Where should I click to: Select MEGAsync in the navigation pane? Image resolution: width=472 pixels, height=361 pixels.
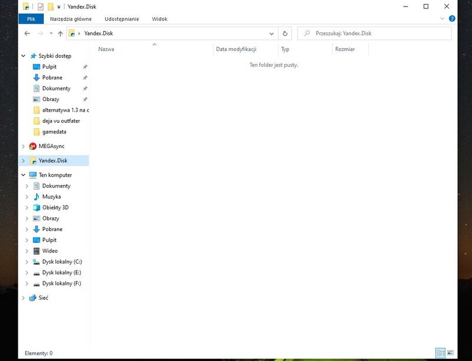pyautogui.click(x=51, y=146)
